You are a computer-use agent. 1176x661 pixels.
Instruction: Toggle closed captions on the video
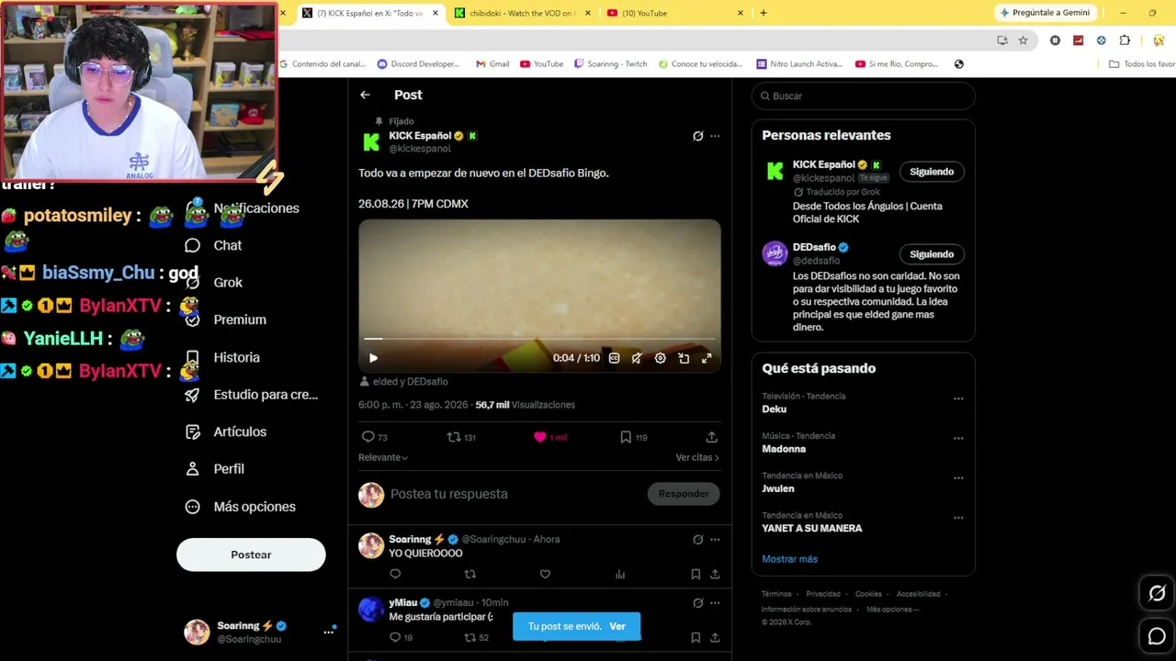(614, 358)
